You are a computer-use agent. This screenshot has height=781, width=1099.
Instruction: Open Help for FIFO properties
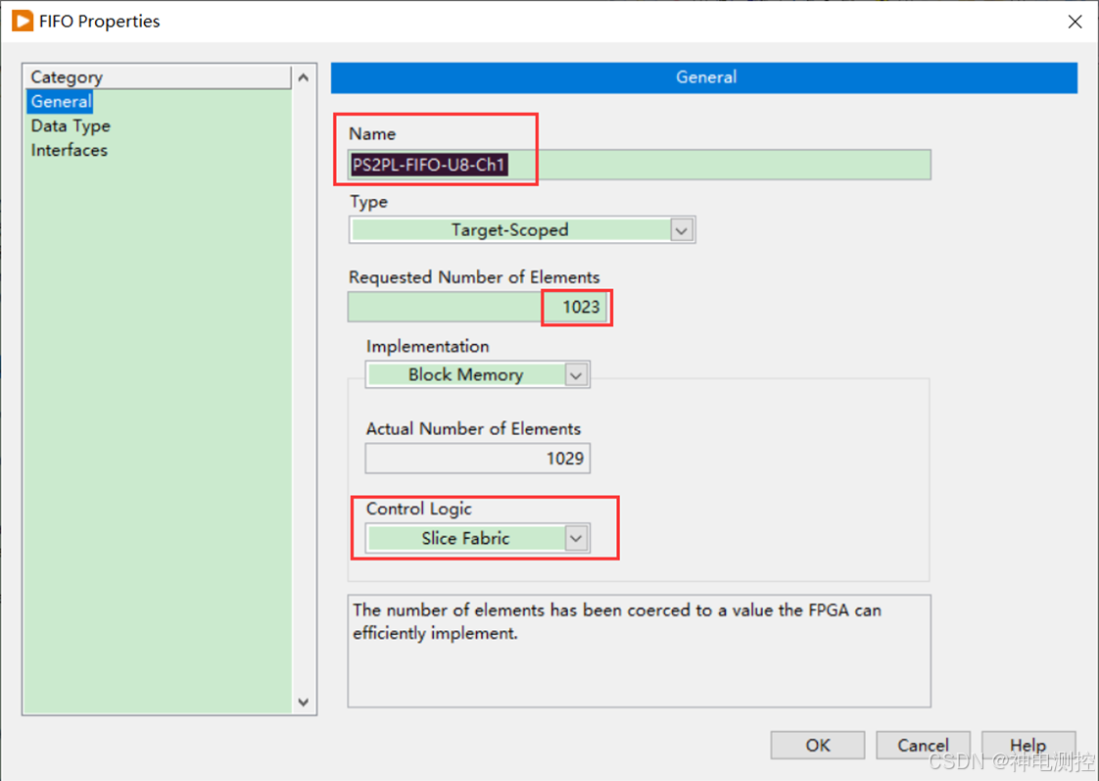pyautogui.click(x=1028, y=745)
